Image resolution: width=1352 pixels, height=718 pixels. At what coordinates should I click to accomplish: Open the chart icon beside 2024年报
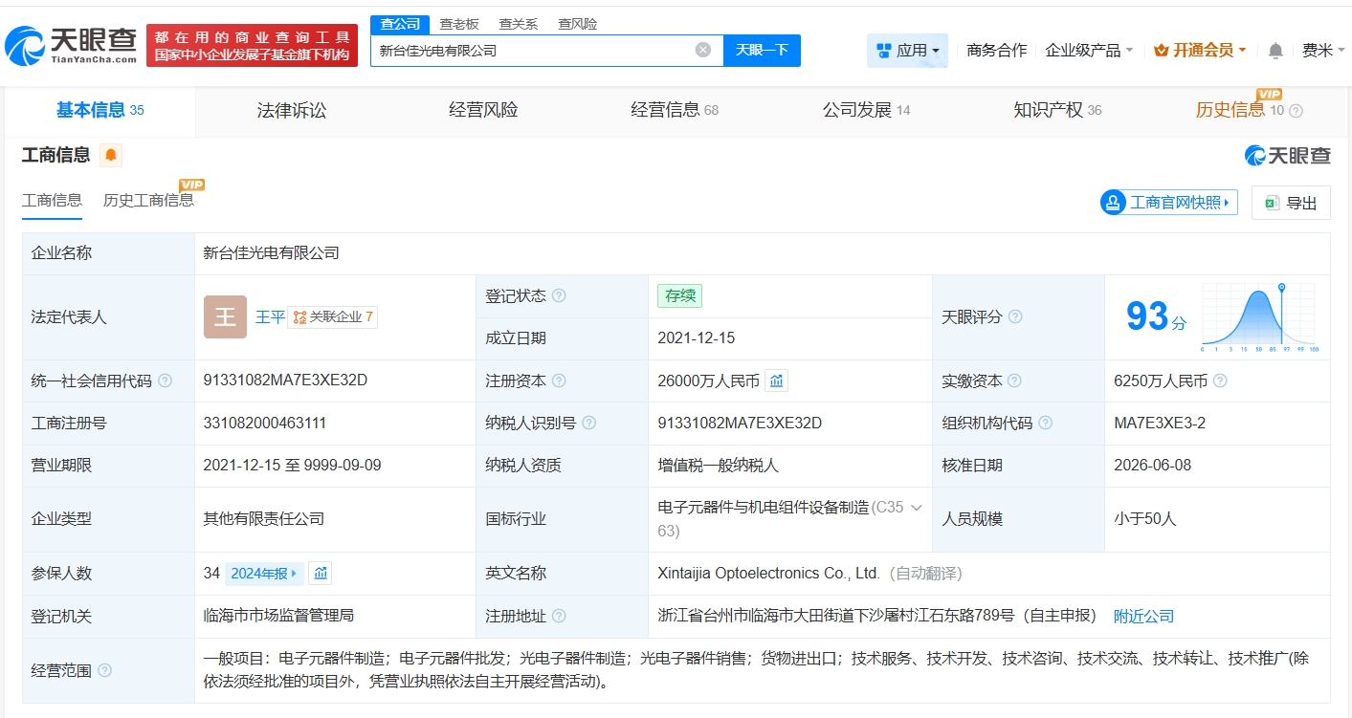click(x=321, y=574)
